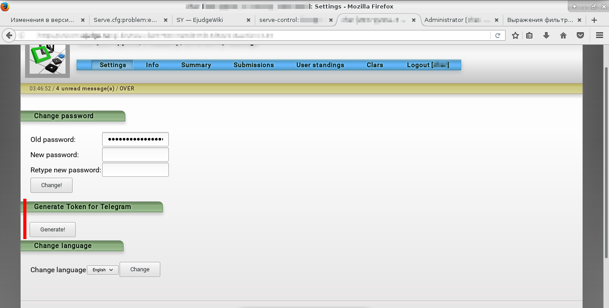Close the Serve.cfg:problem tab
This screenshot has height=308, width=609.
click(x=166, y=20)
